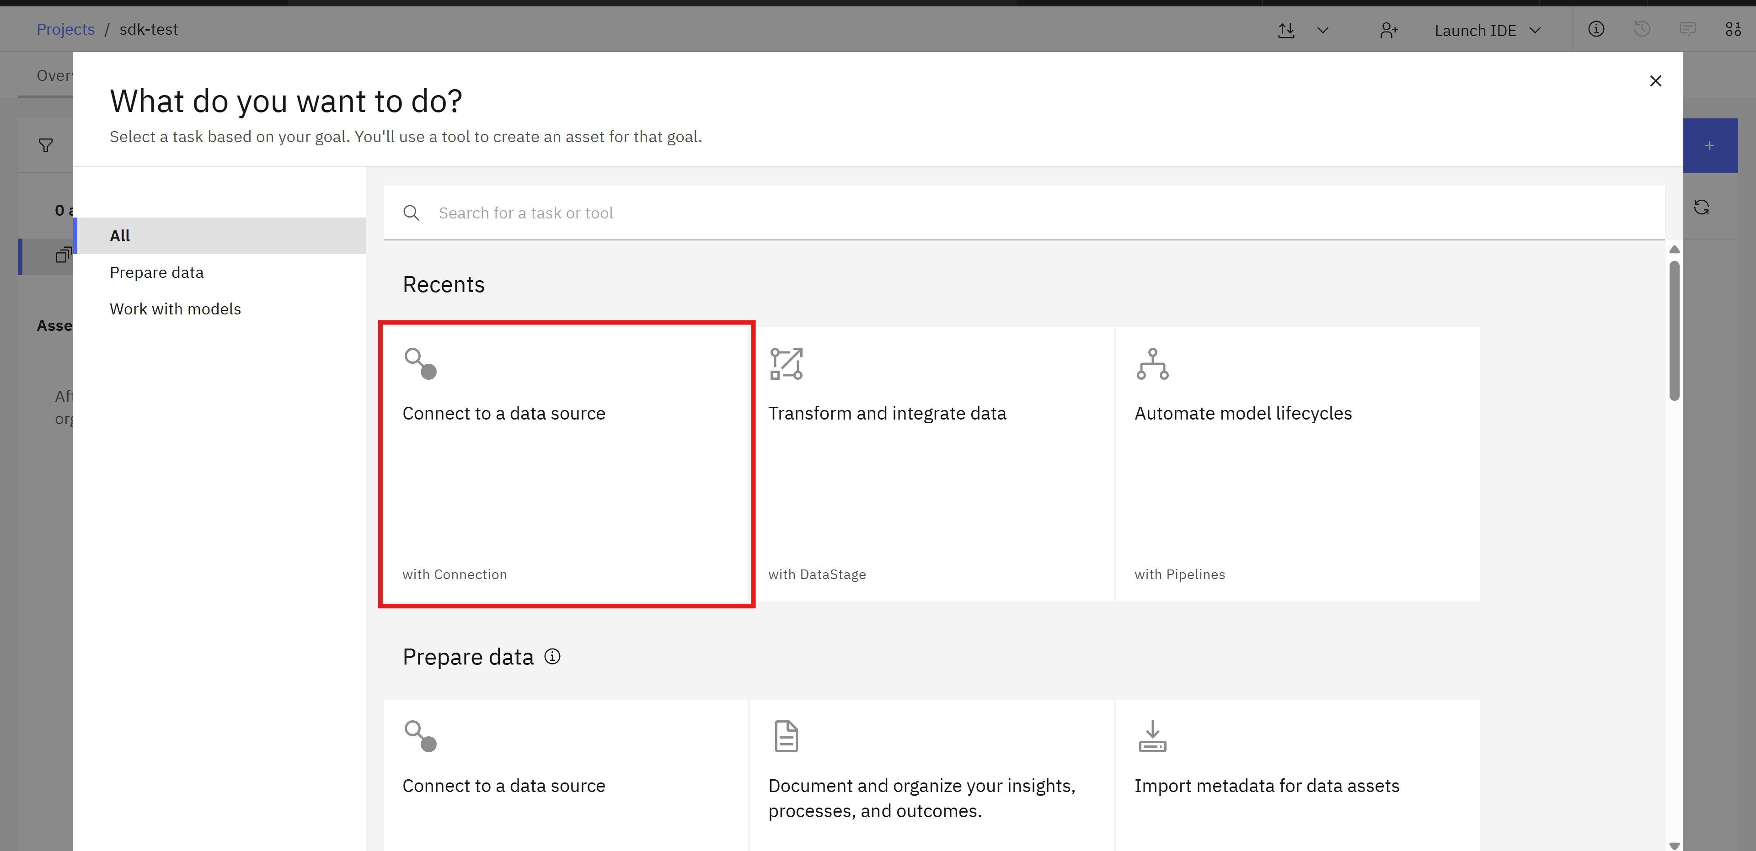
Task: Choose 'Connect to a data source' in Recents
Action: 567,464
